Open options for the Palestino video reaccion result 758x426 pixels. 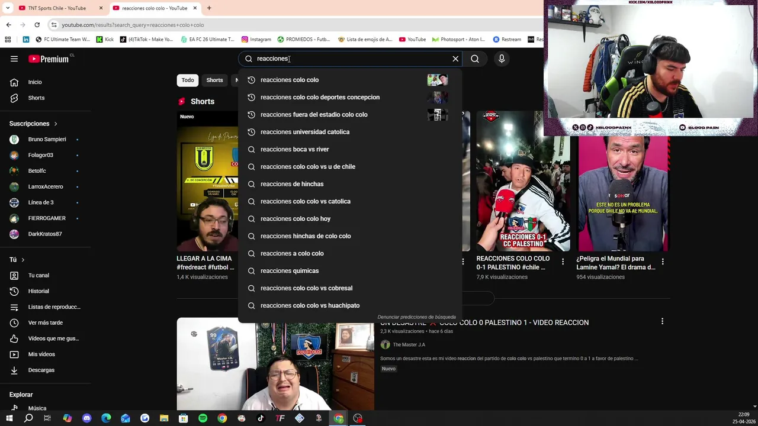coord(662,321)
